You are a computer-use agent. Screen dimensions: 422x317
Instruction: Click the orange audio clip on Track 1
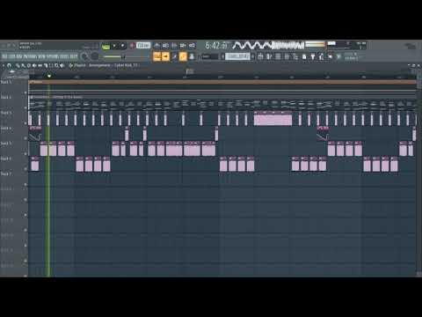(x=222, y=82)
